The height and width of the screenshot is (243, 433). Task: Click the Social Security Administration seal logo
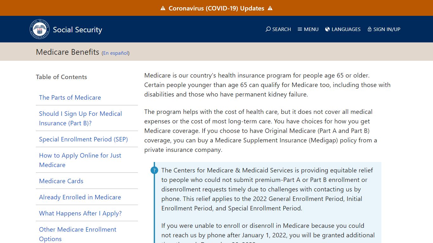(x=40, y=29)
